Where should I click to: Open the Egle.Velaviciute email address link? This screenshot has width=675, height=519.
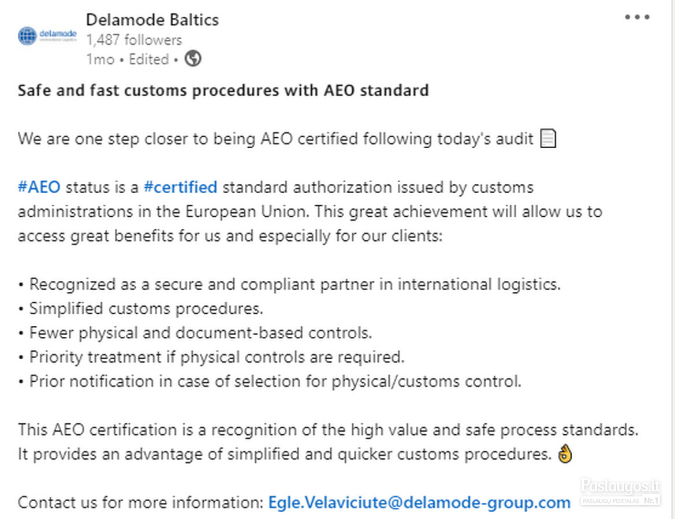419,502
